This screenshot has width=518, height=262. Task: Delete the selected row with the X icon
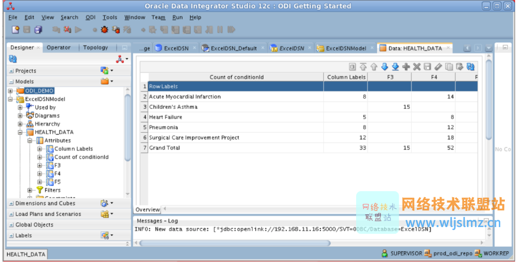point(417,67)
